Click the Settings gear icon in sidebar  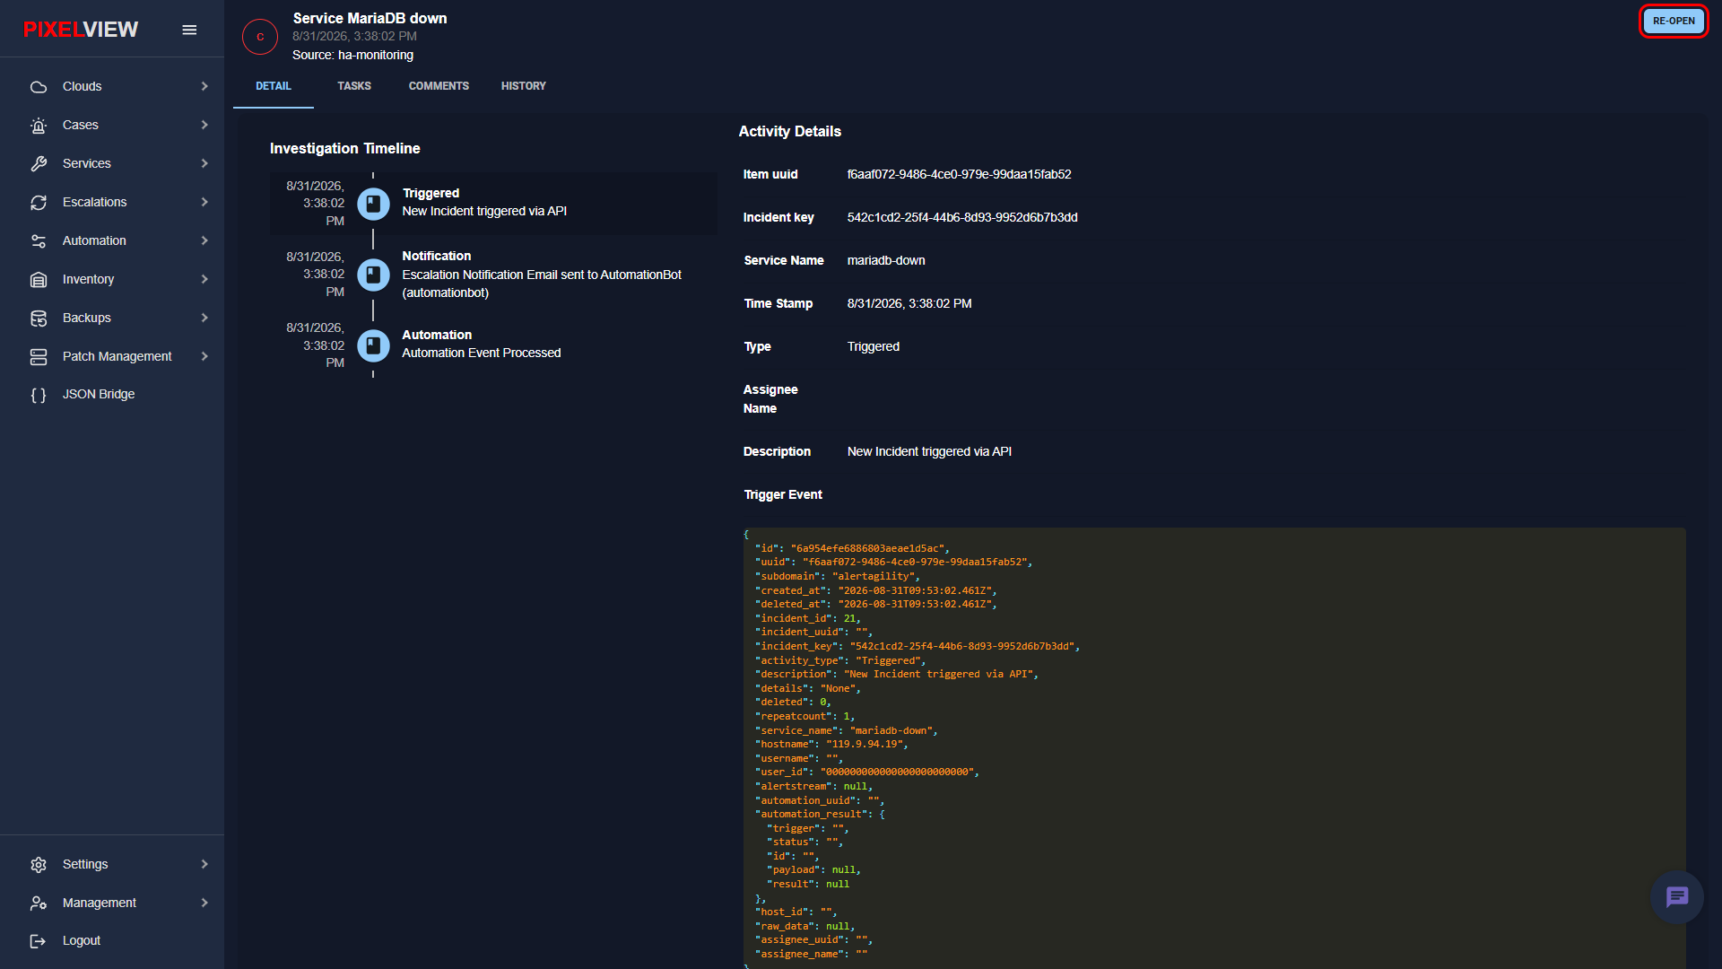39,865
